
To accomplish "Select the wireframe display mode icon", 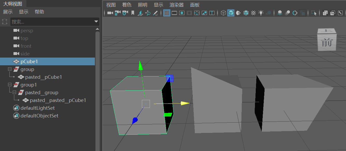I will (x=223, y=13).
